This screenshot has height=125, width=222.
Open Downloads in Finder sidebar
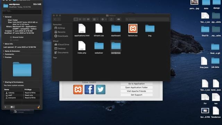[x=61, y=36]
